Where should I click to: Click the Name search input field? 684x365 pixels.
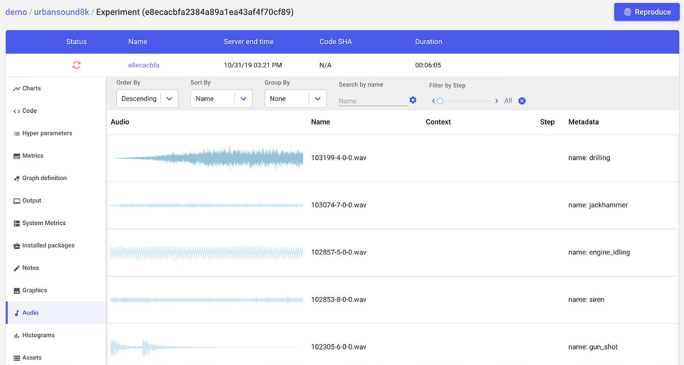point(373,101)
